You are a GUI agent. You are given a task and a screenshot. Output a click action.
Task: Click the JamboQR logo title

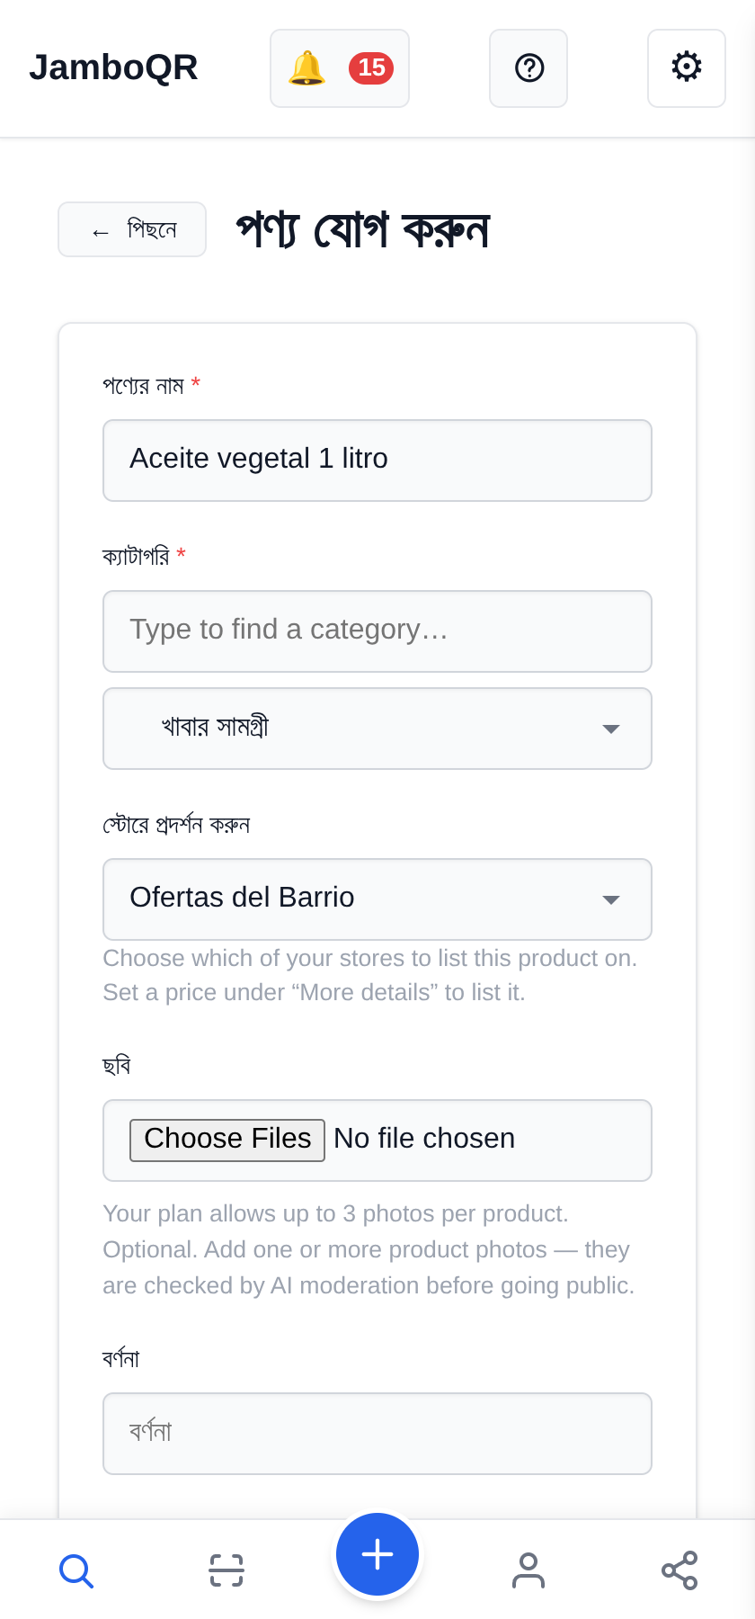pyautogui.click(x=113, y=68)
